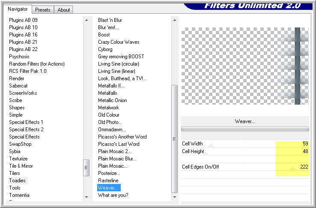Open the Presets tab
Viewport: 316px width, 208px height.
43,10
